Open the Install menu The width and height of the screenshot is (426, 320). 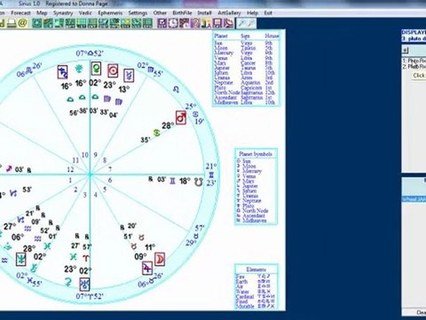pyautogui.click(x=204, y=13)
